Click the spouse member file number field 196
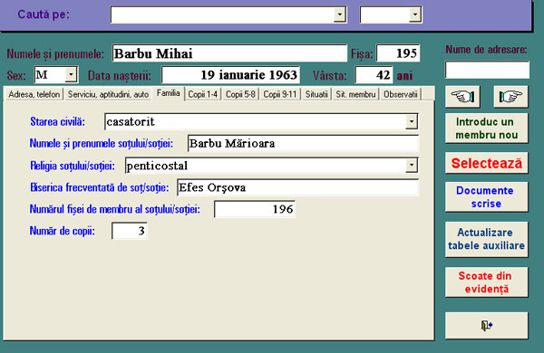 pos(255,209)
